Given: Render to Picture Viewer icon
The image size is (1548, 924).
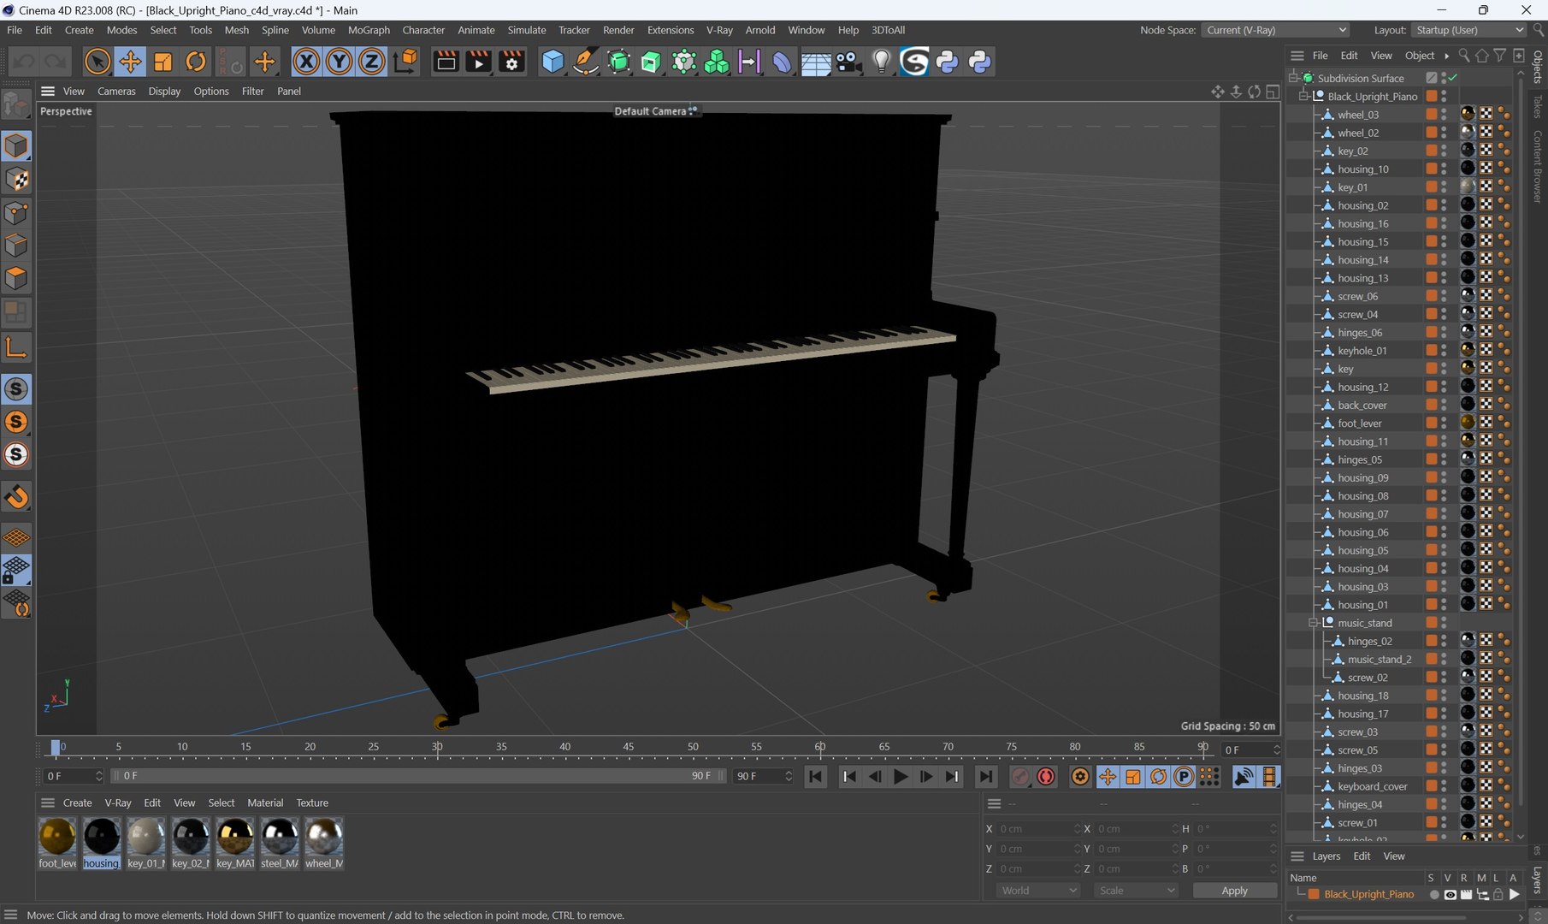Looking at the screenshot, I should [x=478, y=62].
